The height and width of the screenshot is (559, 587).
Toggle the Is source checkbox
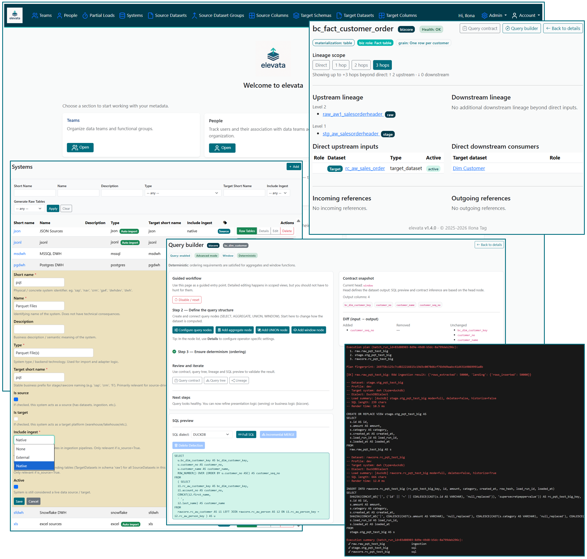(x=16, y=399)
